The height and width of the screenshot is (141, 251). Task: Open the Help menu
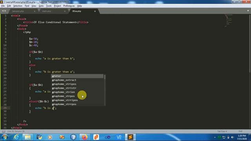[x=79, y=6]
